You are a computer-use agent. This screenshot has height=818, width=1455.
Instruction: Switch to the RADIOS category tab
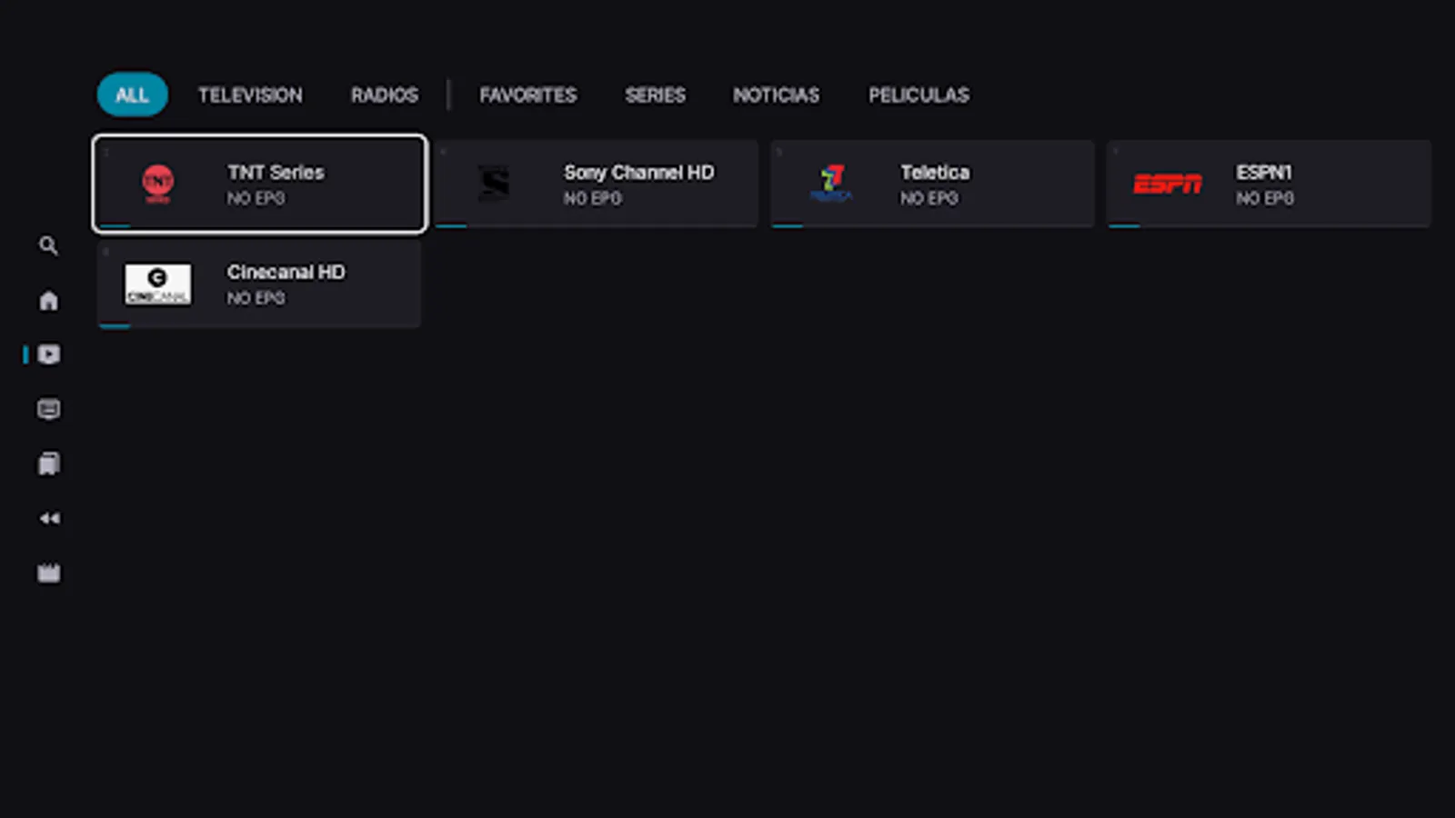click(x=383, y=95)
